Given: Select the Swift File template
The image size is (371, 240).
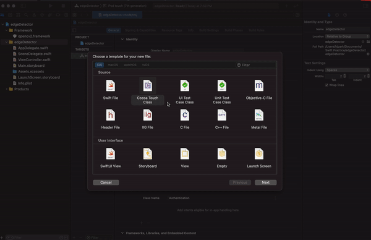Looking at the screenshot, I should click(111, 90).
